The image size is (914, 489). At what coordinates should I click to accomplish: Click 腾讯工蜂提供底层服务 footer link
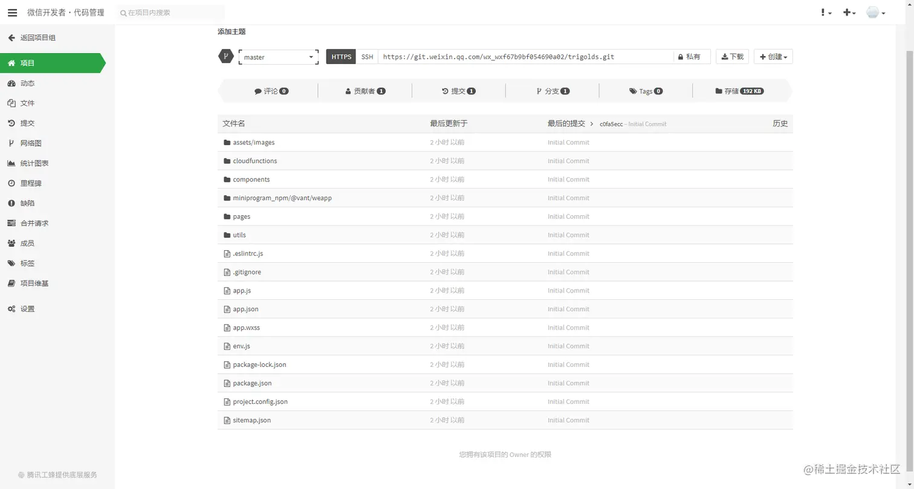coord(57,475)
